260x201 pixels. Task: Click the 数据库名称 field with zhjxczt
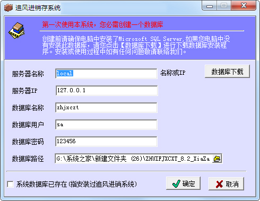coord(106,108)
